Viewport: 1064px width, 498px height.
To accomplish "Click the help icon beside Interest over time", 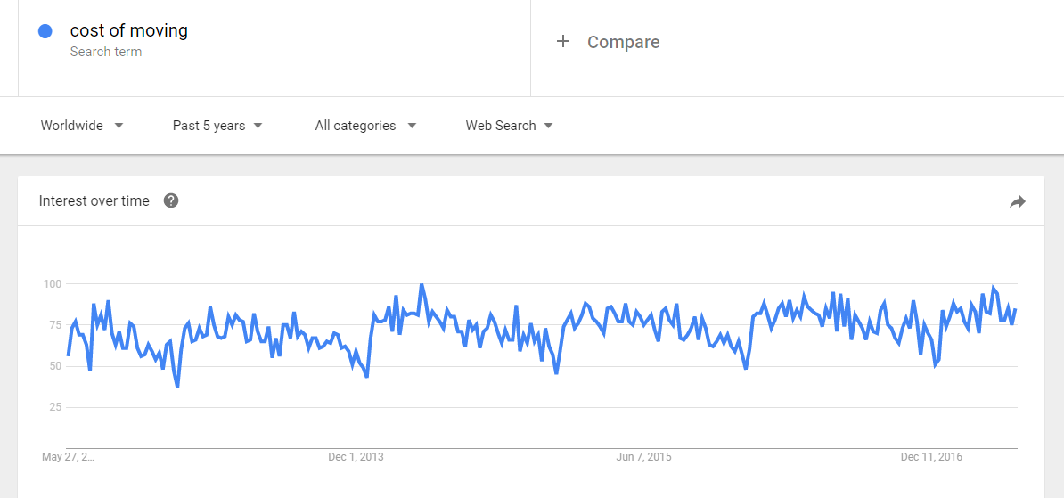I will 171,200.
